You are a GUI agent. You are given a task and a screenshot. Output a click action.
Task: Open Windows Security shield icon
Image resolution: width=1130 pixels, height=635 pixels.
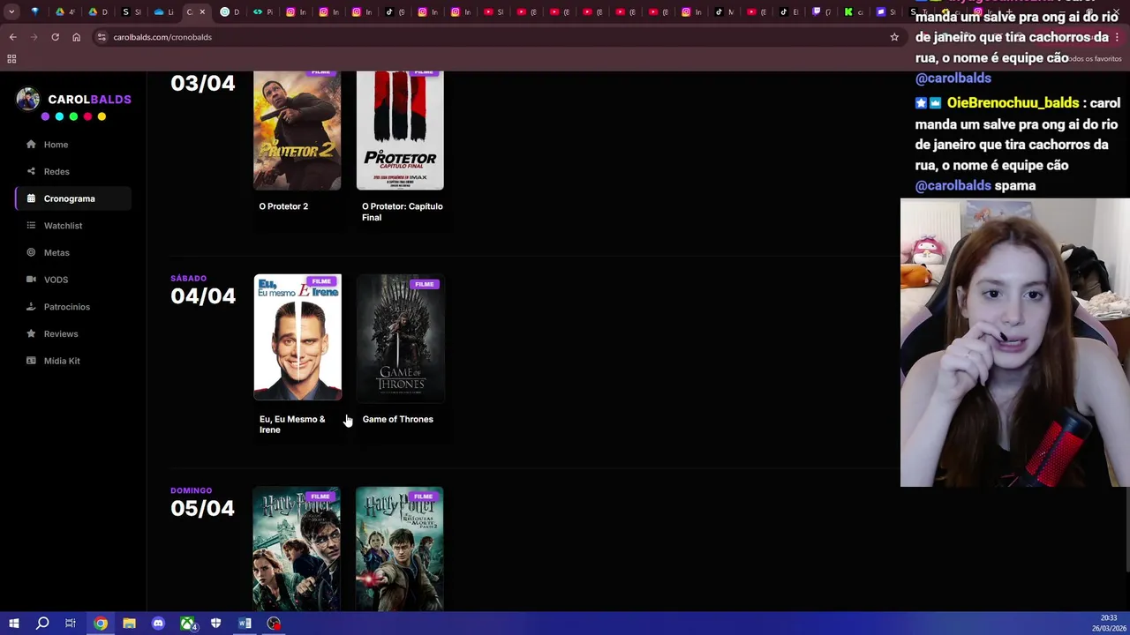pyautogui.click(x=216, y=624)
